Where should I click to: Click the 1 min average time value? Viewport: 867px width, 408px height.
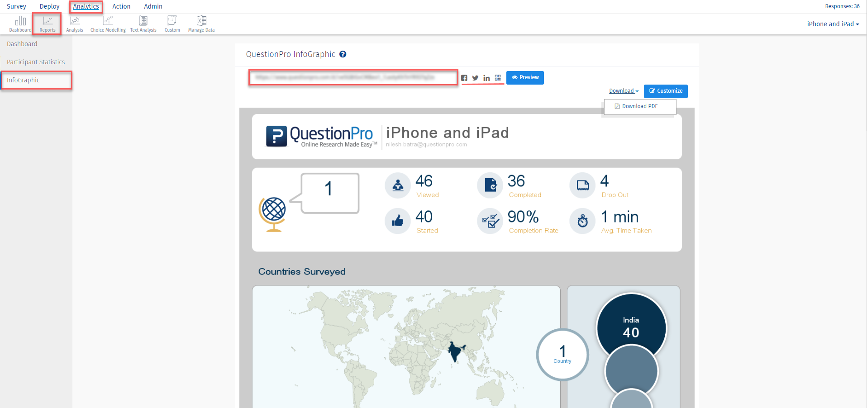[x=619, y=217]
